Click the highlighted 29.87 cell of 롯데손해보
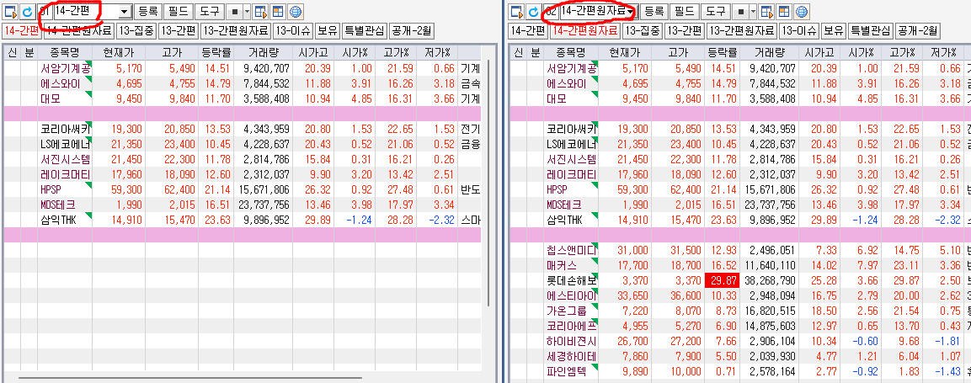The height and width of the screenshot is (383, 971). click(722, 280)
